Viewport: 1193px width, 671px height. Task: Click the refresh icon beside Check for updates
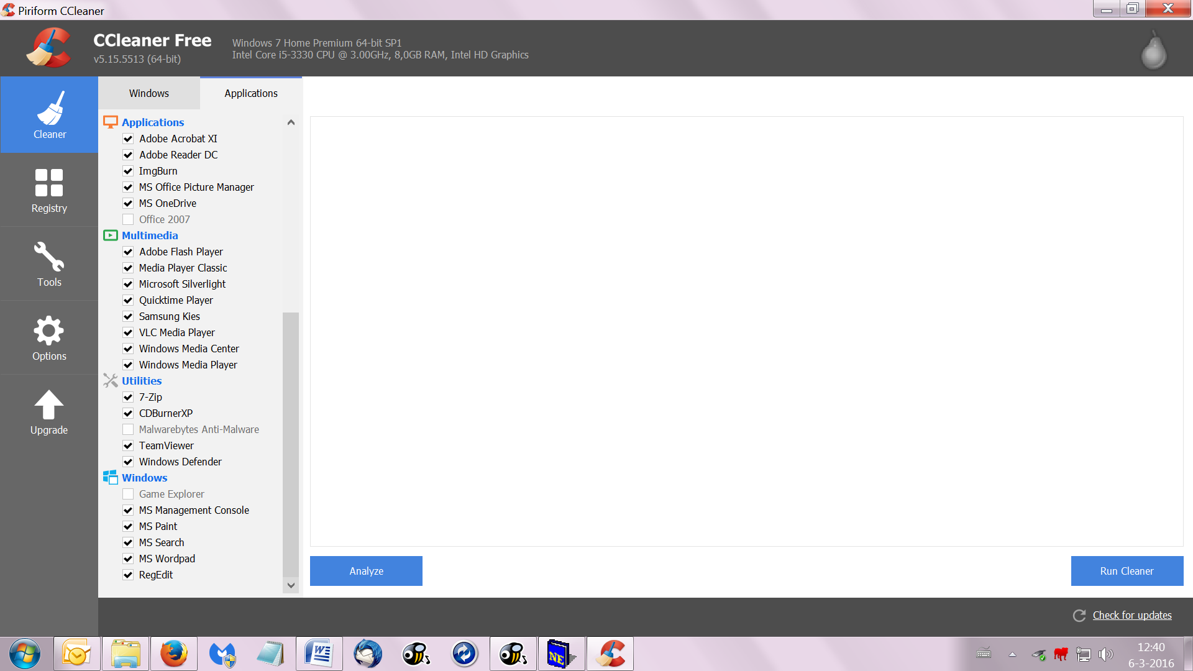coord(1079,615)
